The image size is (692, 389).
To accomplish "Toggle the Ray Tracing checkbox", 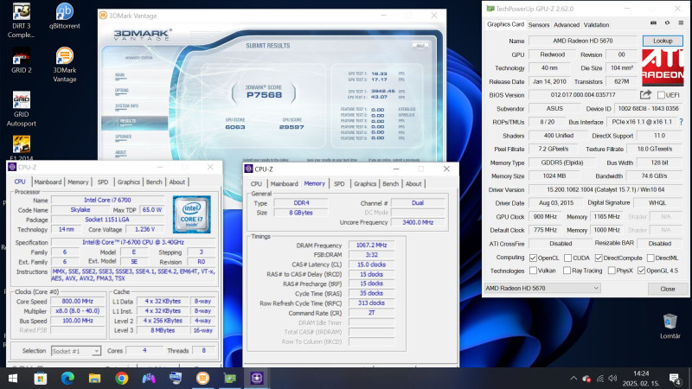I will 567,271.
